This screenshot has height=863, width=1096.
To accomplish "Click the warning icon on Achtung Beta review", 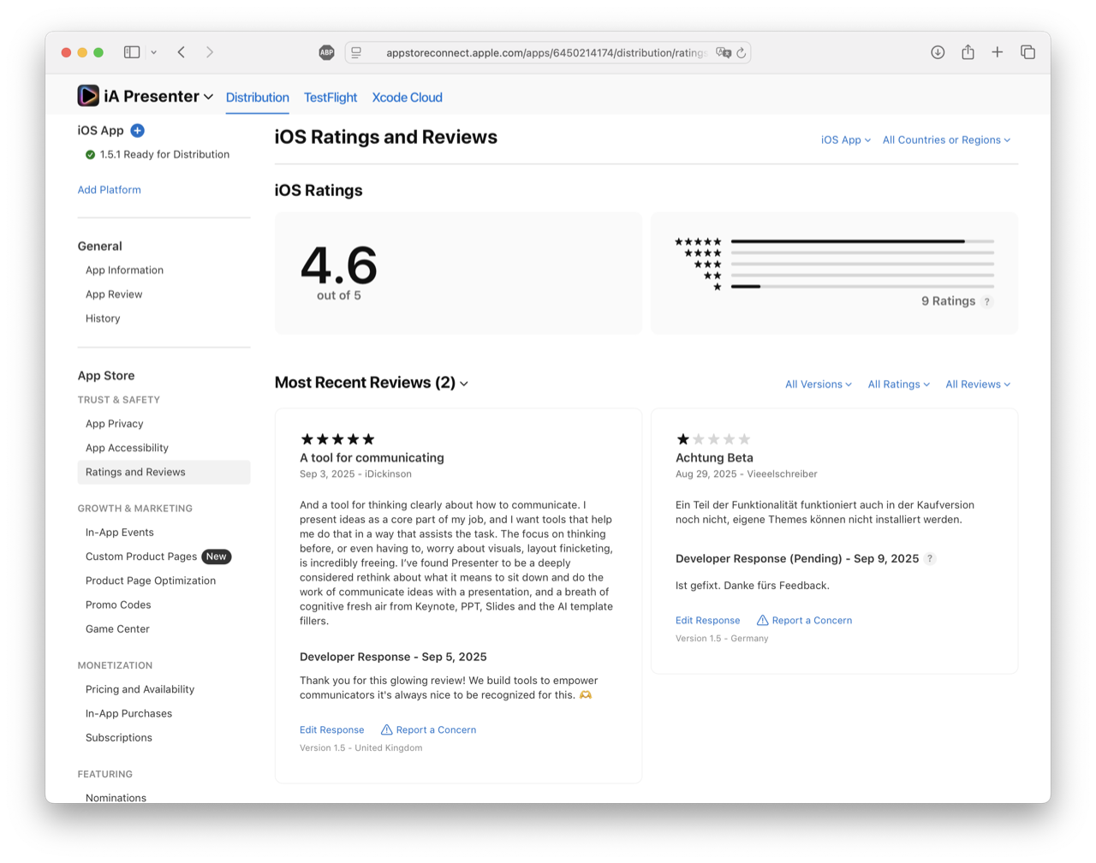I will [x=762, y=620].
